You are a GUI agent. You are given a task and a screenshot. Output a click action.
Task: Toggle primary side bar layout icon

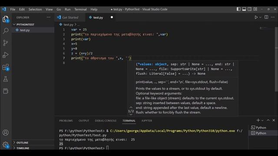pos(238,9)
